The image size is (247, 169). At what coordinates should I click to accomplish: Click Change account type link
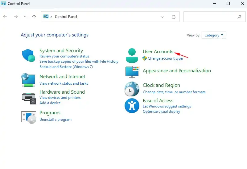pyautogui.click(x=165, y=58)
